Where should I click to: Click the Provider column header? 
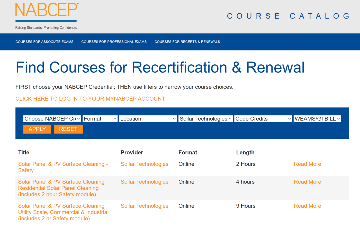tap(132, 152)
